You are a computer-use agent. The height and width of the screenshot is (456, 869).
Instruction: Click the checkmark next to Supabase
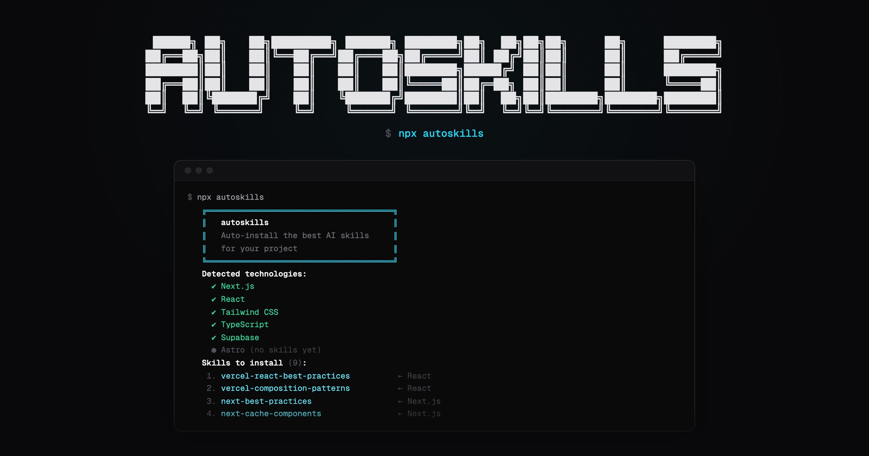(x=214, y=337)
